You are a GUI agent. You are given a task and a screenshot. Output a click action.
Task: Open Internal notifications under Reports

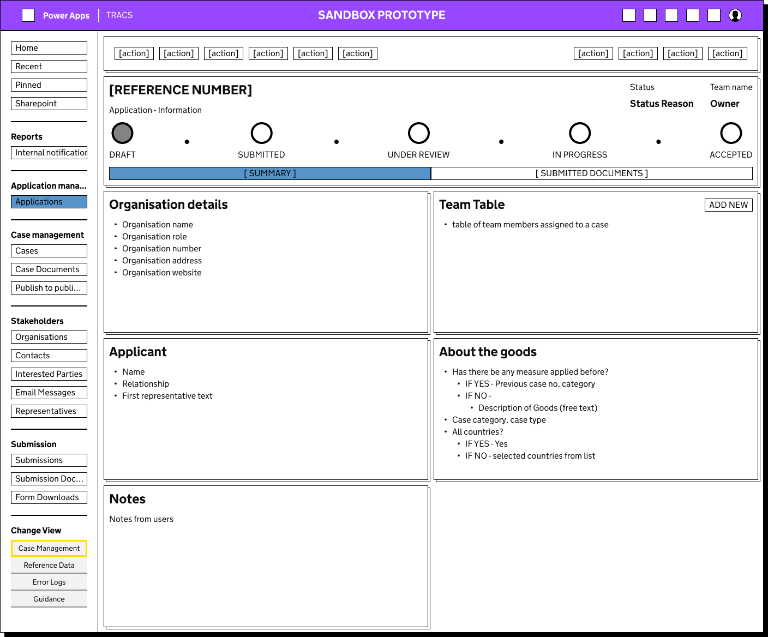[x=49, y=153]
